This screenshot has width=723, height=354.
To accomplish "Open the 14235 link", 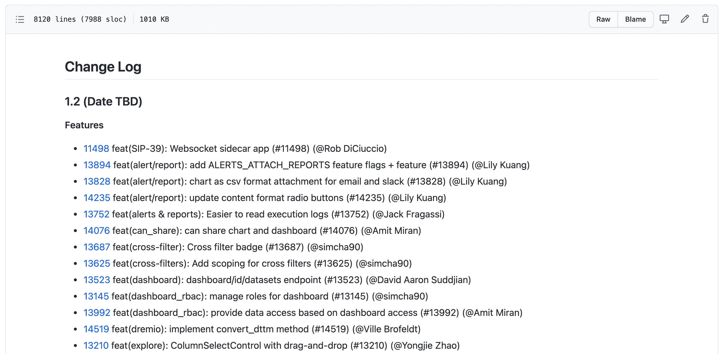I will (x=97, y=198).
